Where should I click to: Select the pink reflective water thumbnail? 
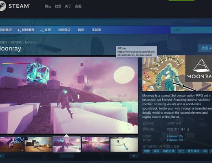coord(95,144)
